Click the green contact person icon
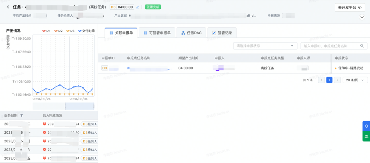 click(366, 136)
